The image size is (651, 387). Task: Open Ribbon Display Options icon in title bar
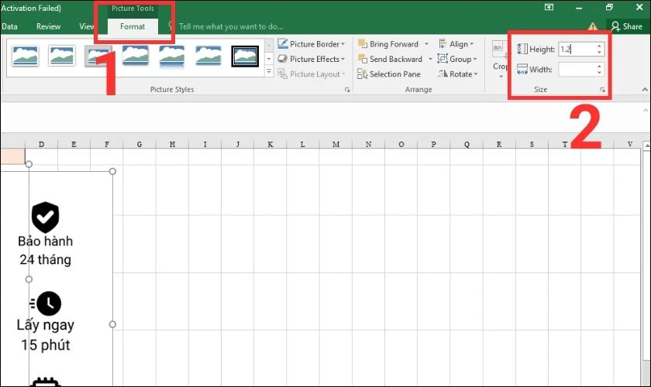pos(549,7)
